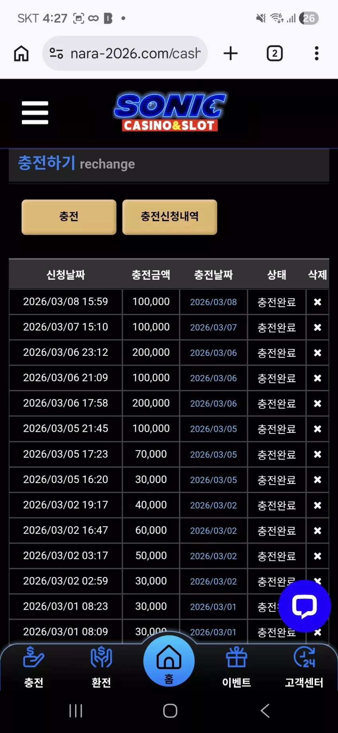The image size is (338, 733).
Task: Tap 환전 withdrawal icon in bottom bar
Action: (x=101, y=667)
